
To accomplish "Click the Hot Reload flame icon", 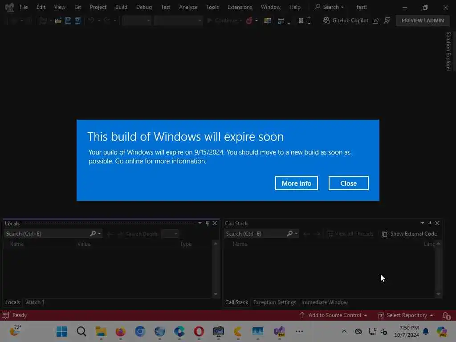I will point(249,20).
